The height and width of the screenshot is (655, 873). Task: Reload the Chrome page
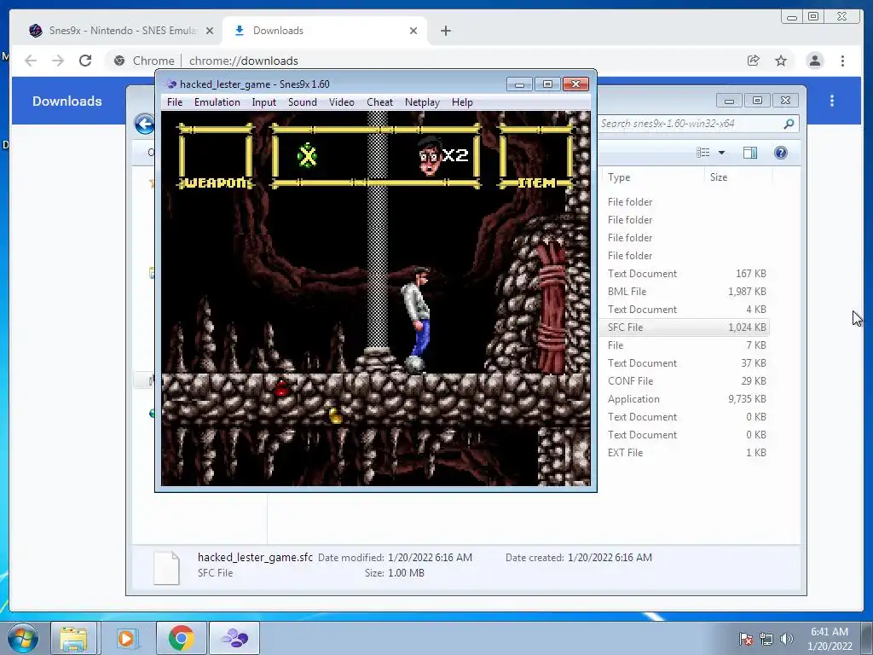pyautogui.click(x=85, y=61)
